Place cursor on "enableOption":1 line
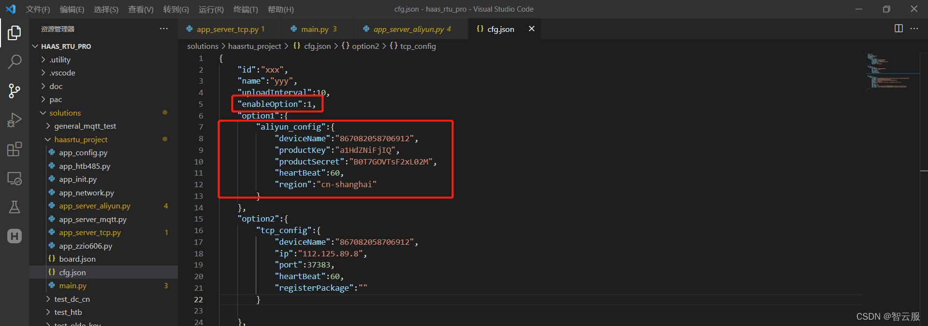928x326 pixels. point(276,104)
